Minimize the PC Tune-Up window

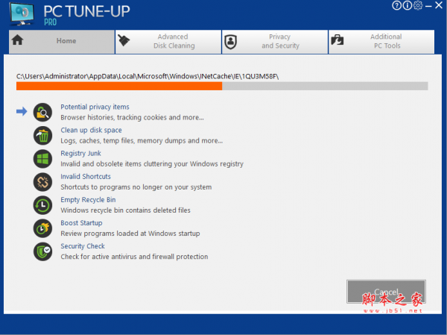click(x=428, y=6)
